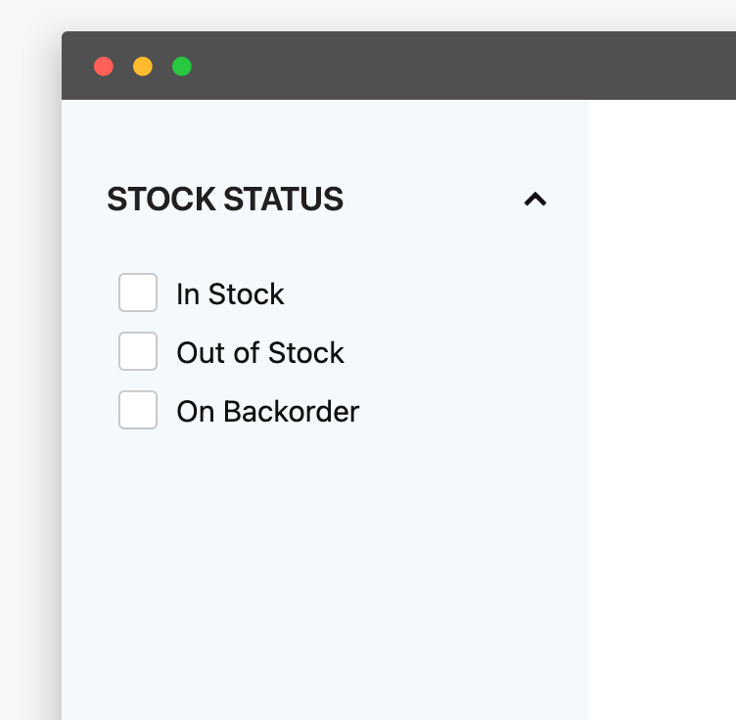
Task: Click the dark gray window title bar
Action: 440,67
